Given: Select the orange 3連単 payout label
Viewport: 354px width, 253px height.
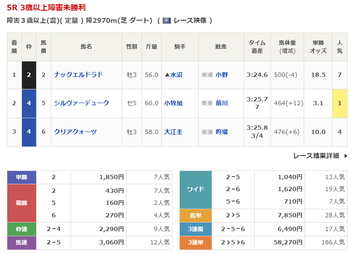Looking at the screenshot, I should click(195, 243).
